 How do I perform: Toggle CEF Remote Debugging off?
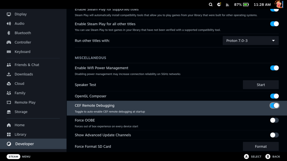coord(274,105)
